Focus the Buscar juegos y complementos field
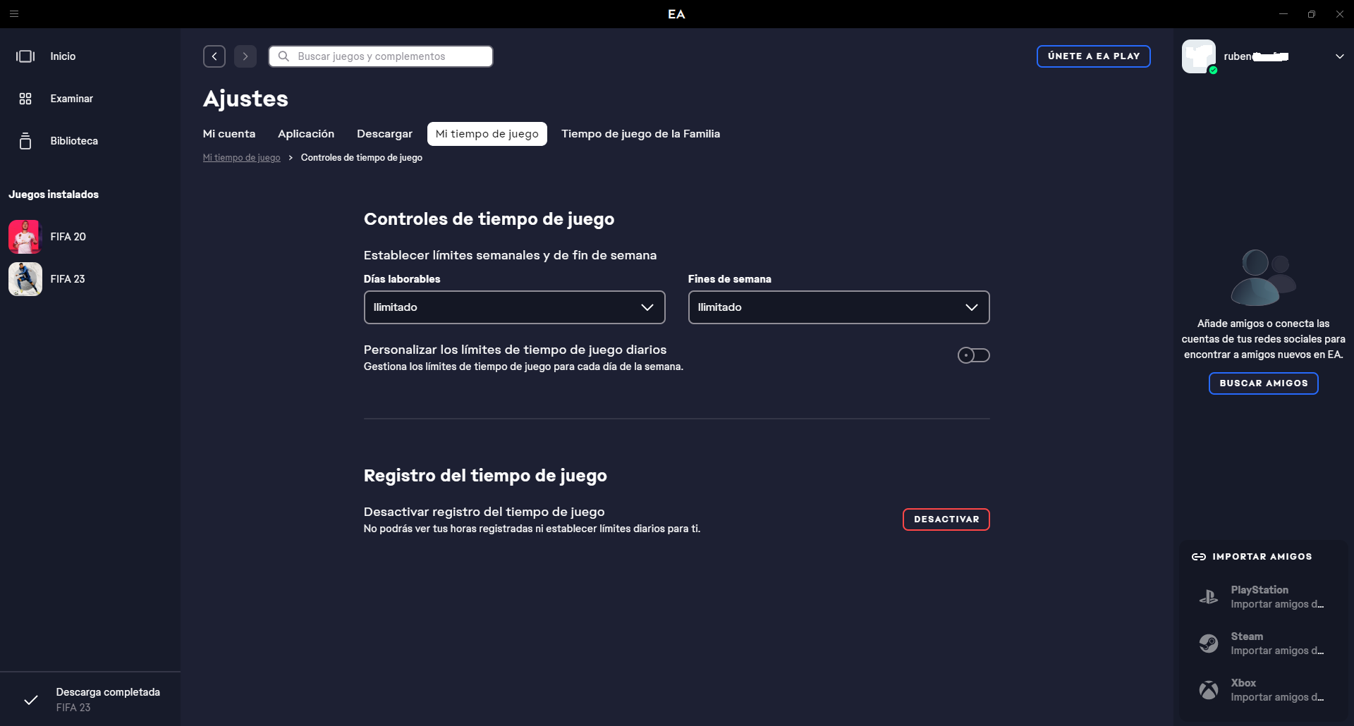 381,56
